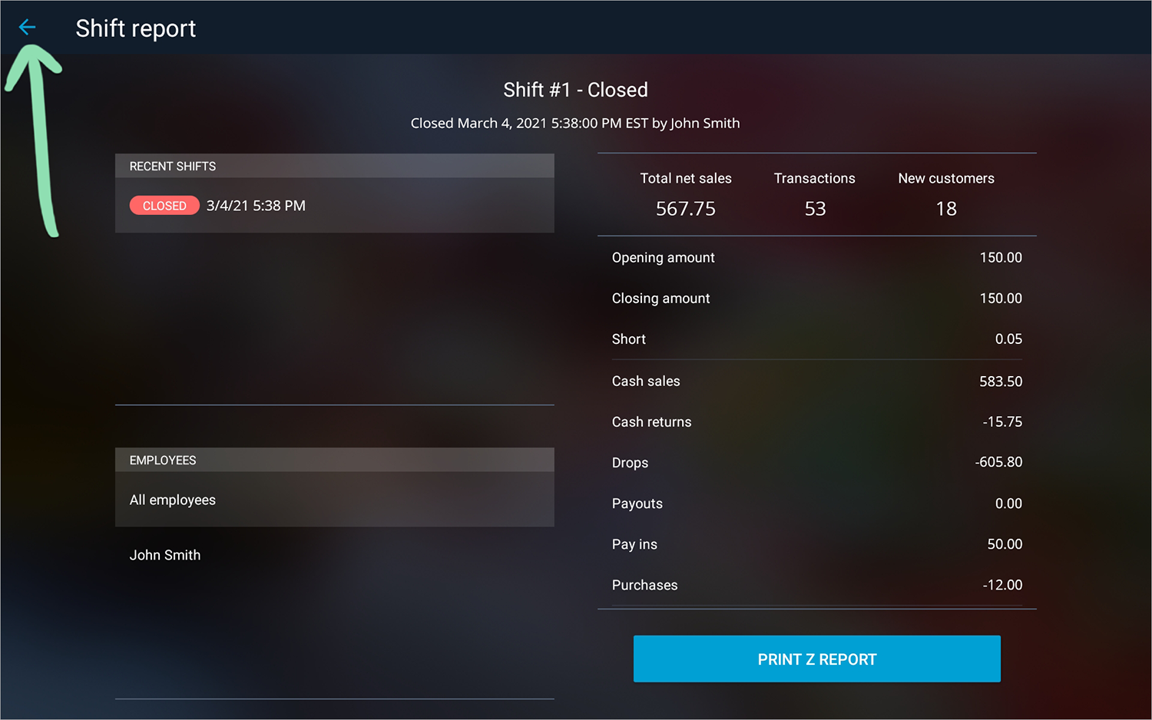Click the Transactions count 53
This screenshot has width=1152, height=720.
[x=815, y=209]
